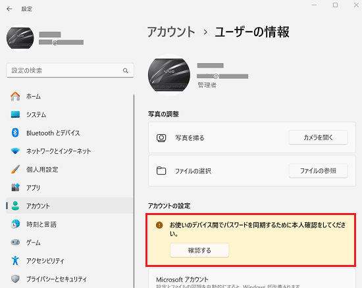Click the 個人用設定 paintbrush icon
Screen dimensions: 362x288
click(15, 169)
